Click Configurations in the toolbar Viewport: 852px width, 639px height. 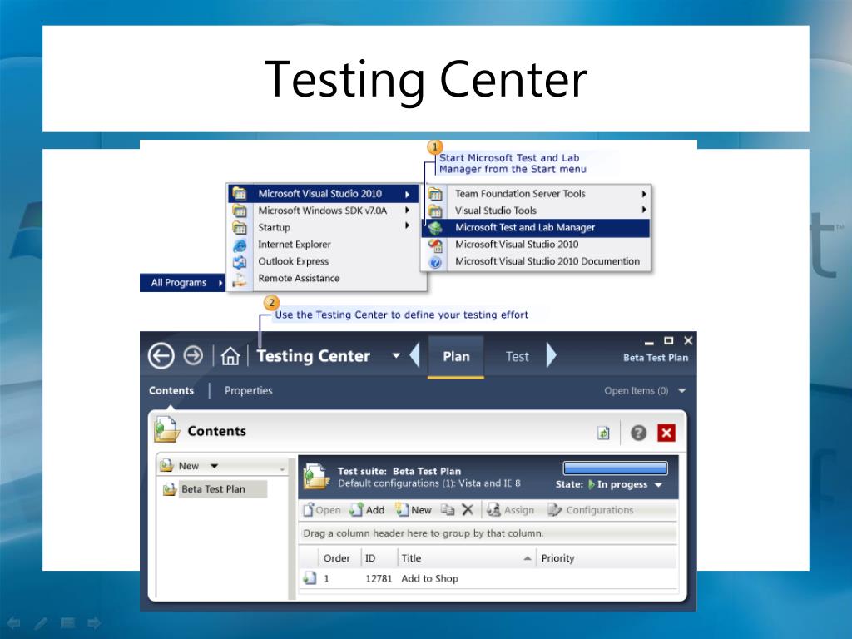[x=591, y=510]
